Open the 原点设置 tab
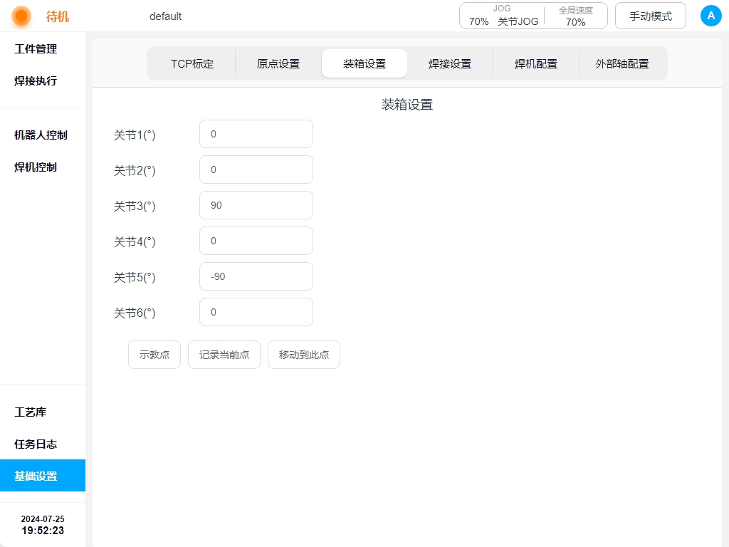 coord(278,63)
